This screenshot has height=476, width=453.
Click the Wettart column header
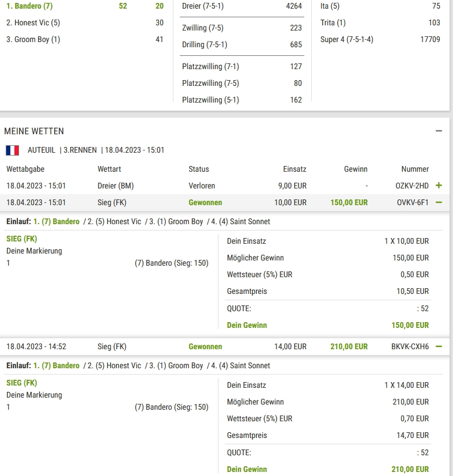(x=110, y=169)
